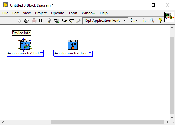Open the Project menu

coord(41,13)
